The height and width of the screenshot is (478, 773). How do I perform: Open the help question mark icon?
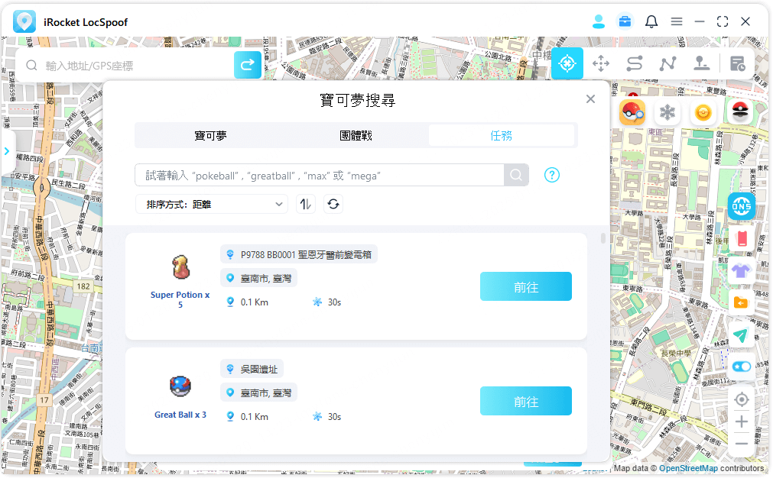pyautogui.click(x=551, y=175)
